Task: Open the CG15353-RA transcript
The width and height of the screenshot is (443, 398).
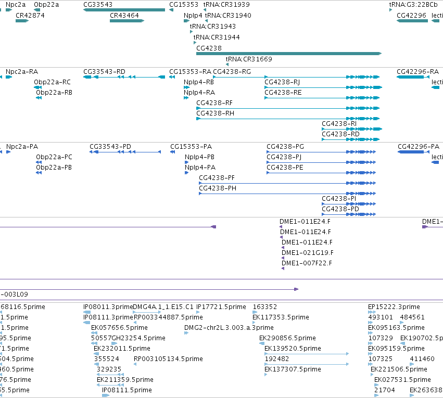Action: pyautogui.click(x=172, y=77)
